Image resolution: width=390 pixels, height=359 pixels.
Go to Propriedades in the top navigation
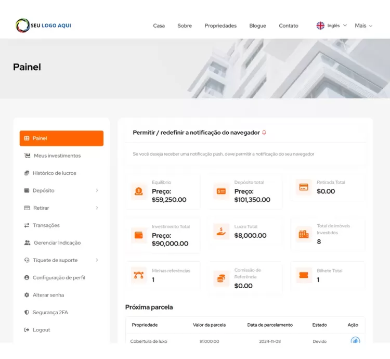(220, 25)
